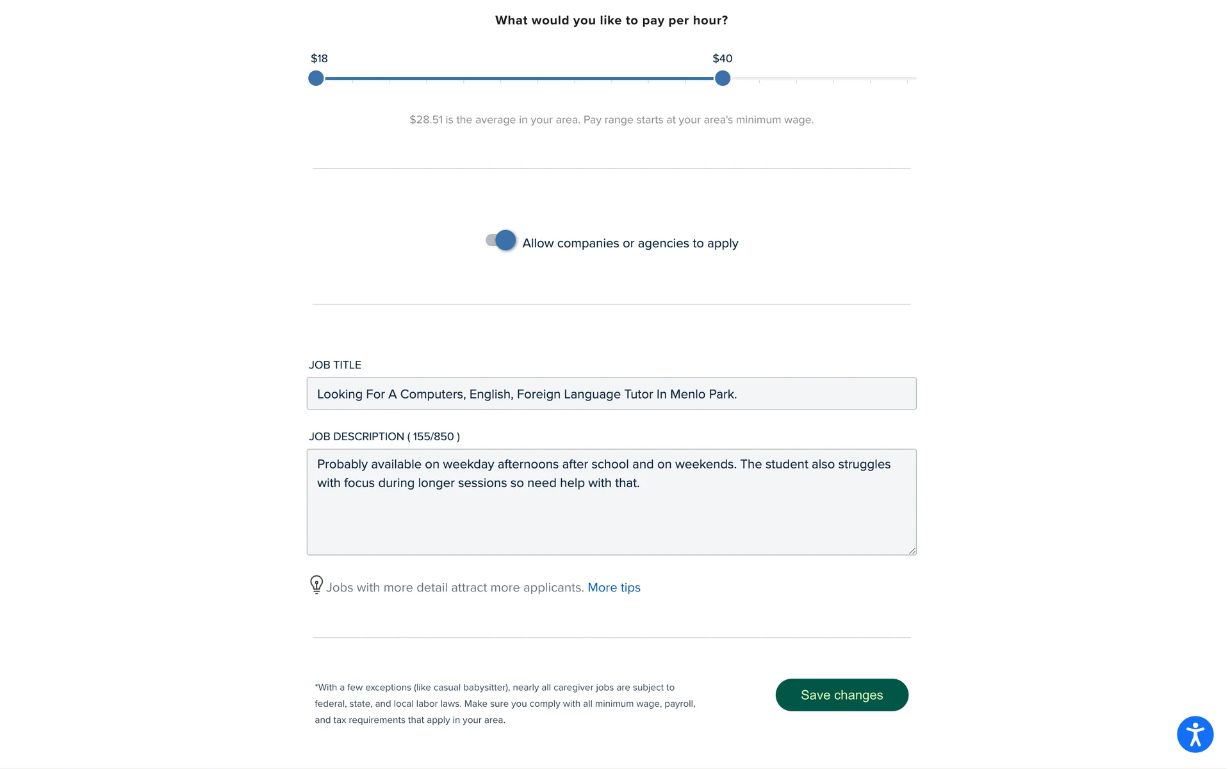1230x769 pixels.
Task: Click the minimum pay slider handle
Action: coord(316,78)
